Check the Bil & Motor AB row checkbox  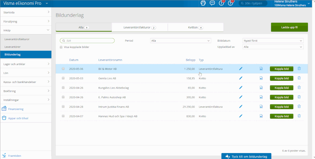63,69
